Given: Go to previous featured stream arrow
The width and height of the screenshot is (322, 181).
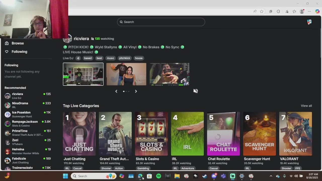Looking at the screenshot, I should point(116,91).
